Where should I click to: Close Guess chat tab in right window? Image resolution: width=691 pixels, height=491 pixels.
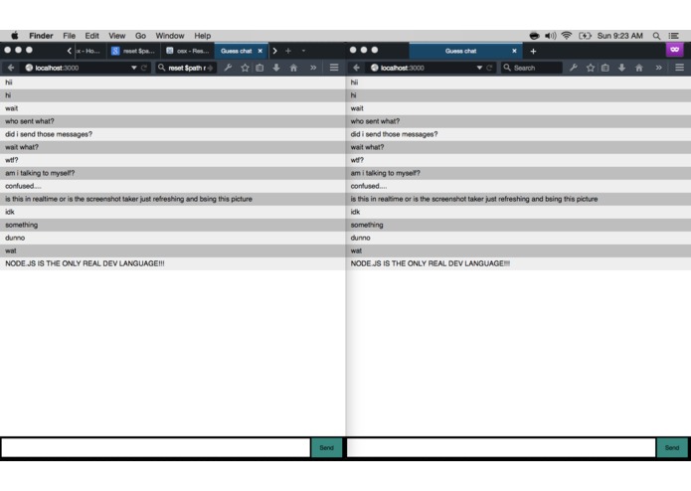pyautogui.click(x=514, y=51)
